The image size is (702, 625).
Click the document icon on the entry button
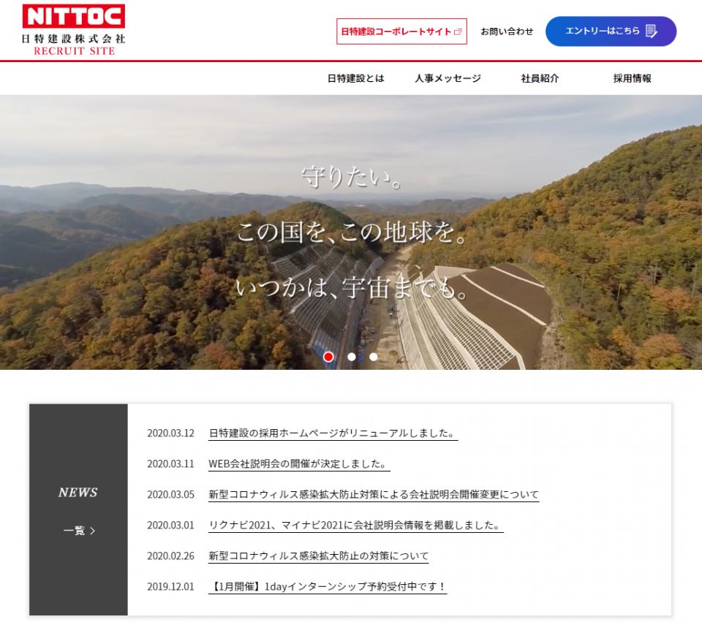652,31
